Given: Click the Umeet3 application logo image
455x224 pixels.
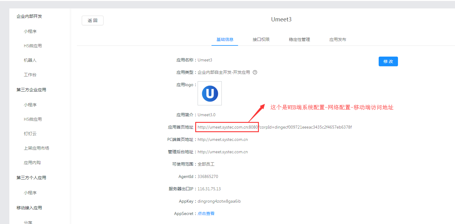Looking at the screenshot, I should [x=210, y=93].
